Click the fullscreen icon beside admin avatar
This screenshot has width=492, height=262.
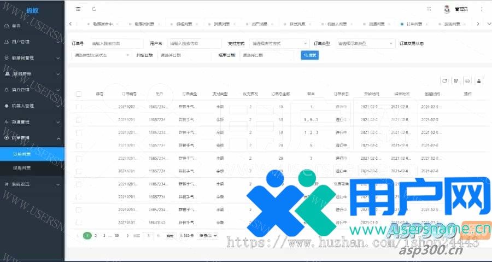click(429, 9)
